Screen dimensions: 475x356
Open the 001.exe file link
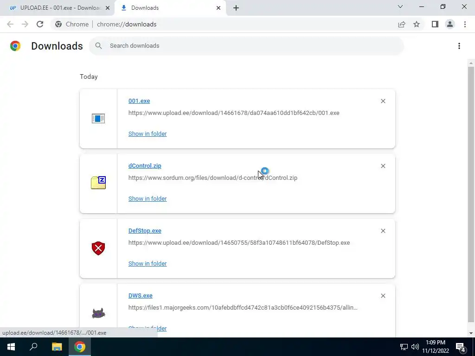point(139,101)
